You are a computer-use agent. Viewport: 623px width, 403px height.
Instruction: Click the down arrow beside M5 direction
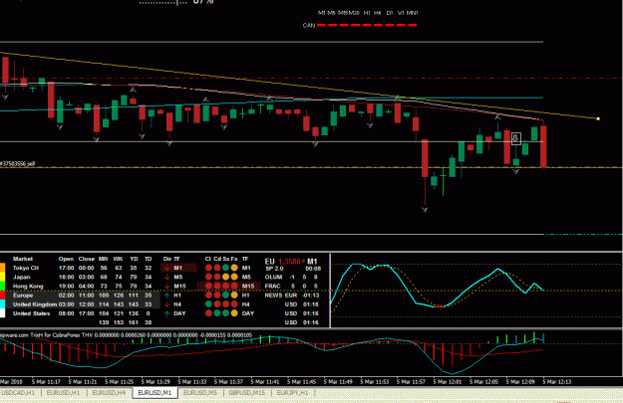click(x=167, y=277)
